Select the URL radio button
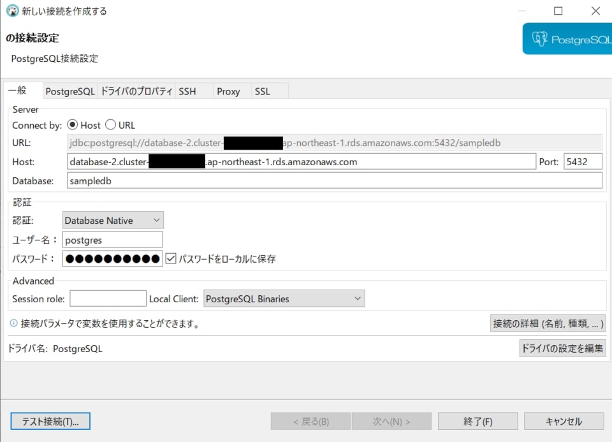The height and width of the screenshot is (442, 612). [x=110, y=125]
